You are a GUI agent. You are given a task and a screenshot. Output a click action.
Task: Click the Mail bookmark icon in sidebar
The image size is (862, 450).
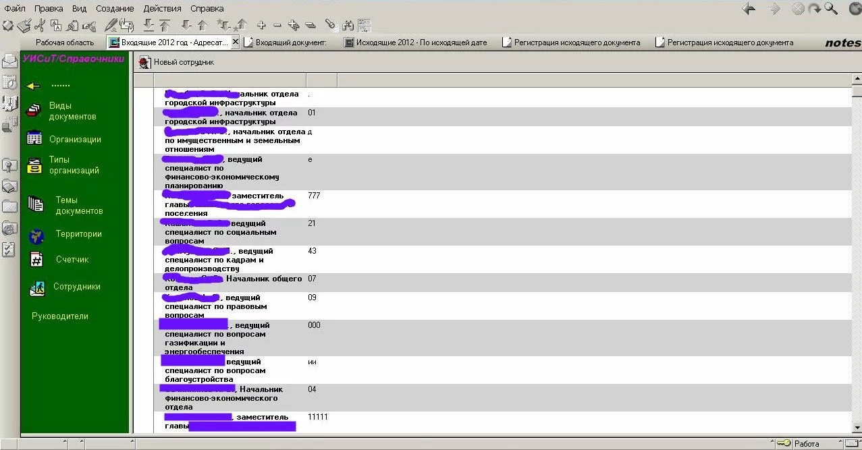coord(9,61)
